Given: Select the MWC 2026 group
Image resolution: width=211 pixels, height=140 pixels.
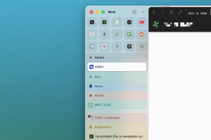Looking at the screenshot, I should tap(117, 105).
